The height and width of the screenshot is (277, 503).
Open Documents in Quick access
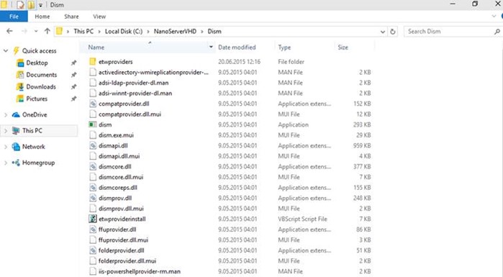[x=42, y=75]
